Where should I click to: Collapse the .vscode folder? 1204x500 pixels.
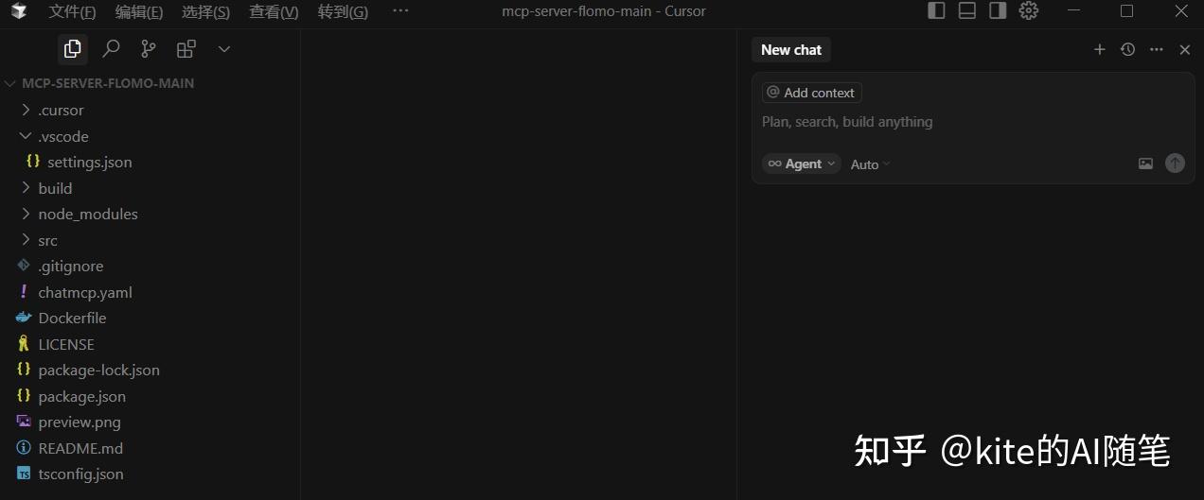[x=62, y=136]
